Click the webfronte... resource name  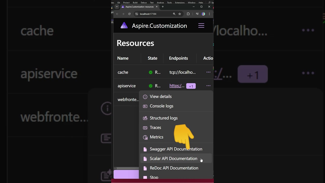[128, 100]
